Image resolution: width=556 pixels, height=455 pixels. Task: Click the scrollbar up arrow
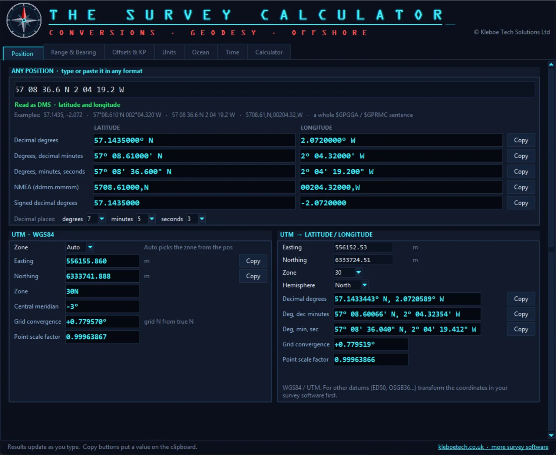click(551, 64)
